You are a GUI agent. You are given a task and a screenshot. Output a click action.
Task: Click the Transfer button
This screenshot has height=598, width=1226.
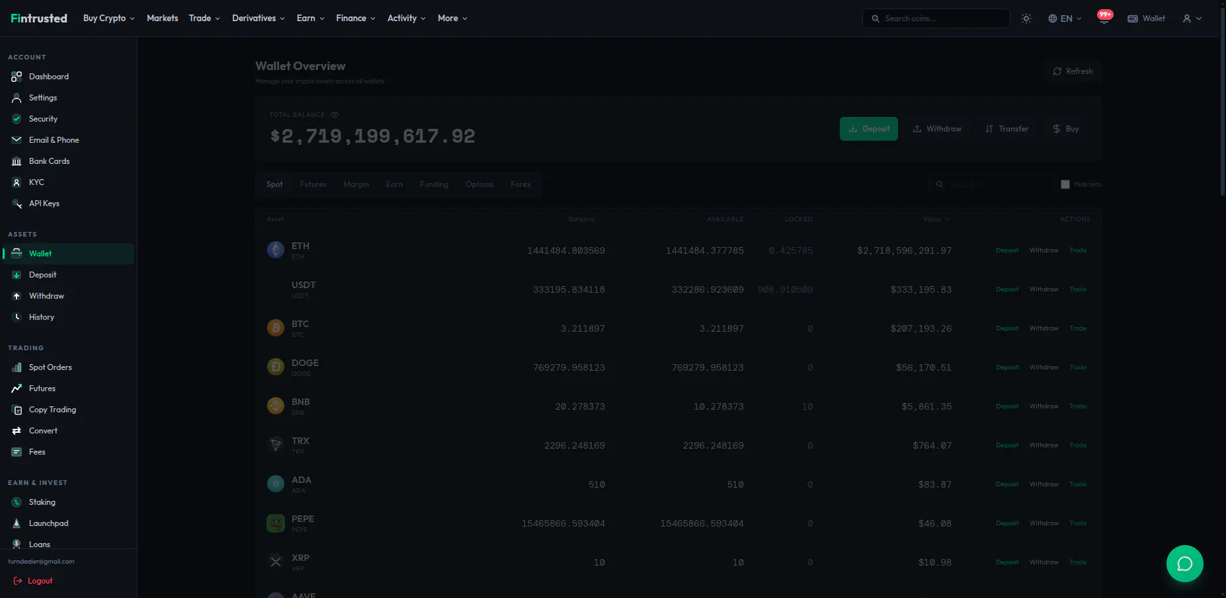[x=1006, y=129]
